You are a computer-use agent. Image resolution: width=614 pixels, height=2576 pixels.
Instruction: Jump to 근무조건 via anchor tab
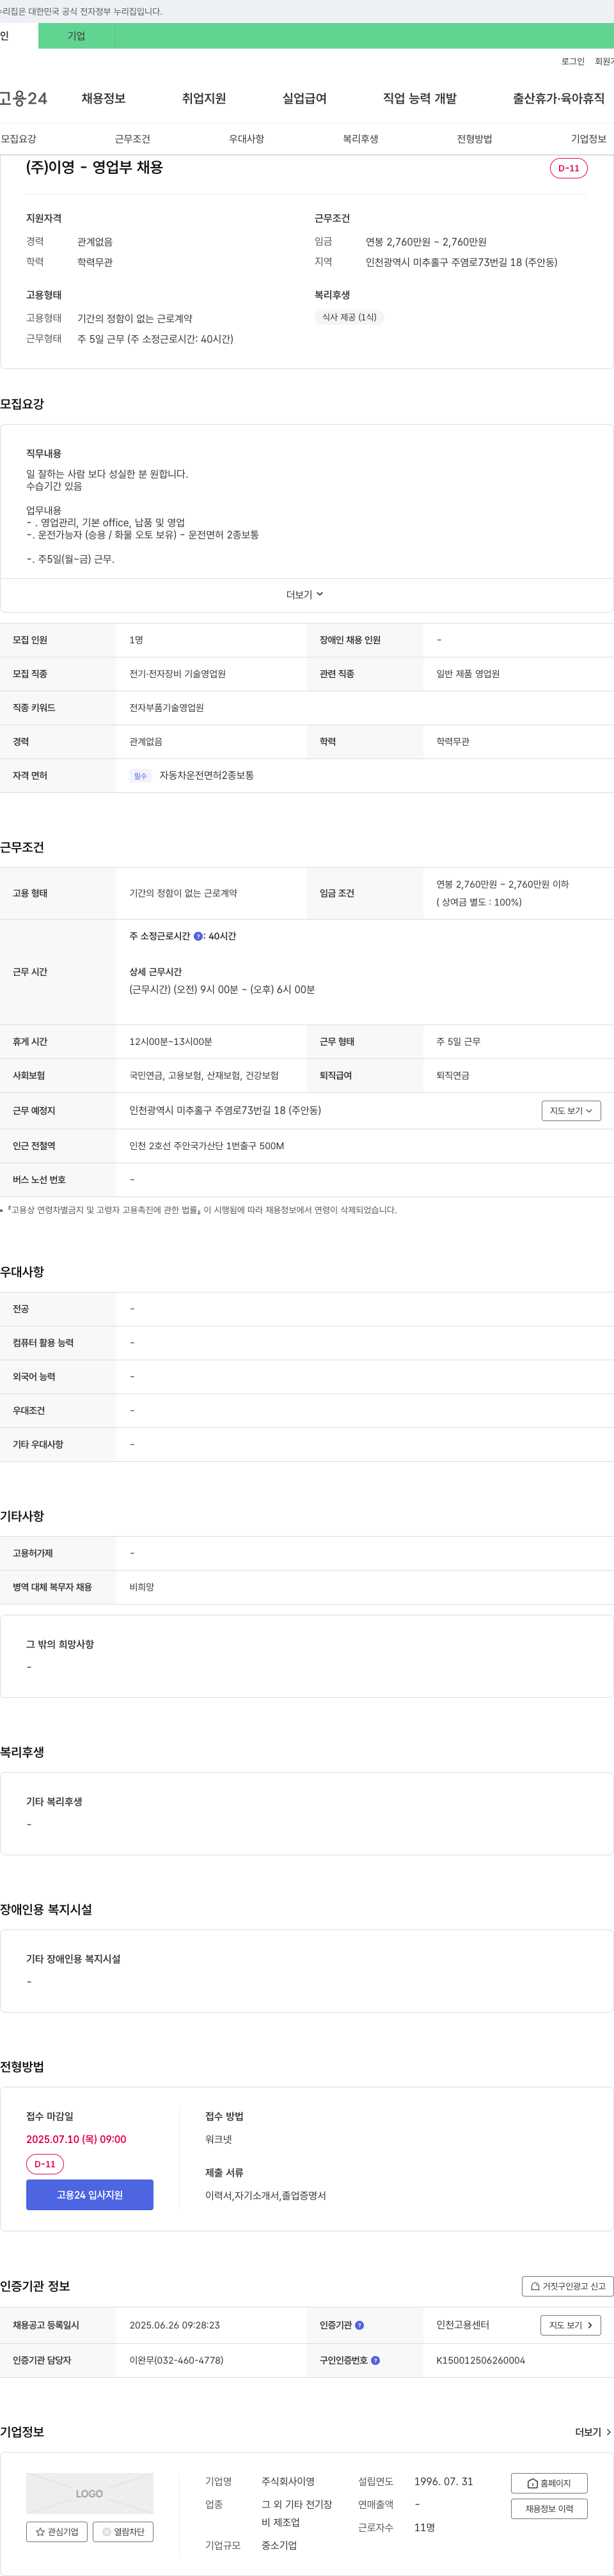click(x=132, y=139)
